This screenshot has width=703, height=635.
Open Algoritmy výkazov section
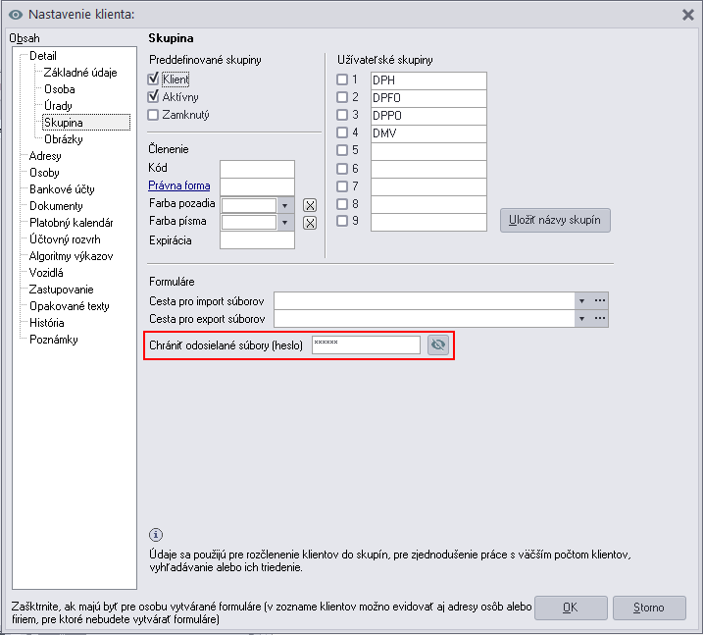tap(71, 256)
